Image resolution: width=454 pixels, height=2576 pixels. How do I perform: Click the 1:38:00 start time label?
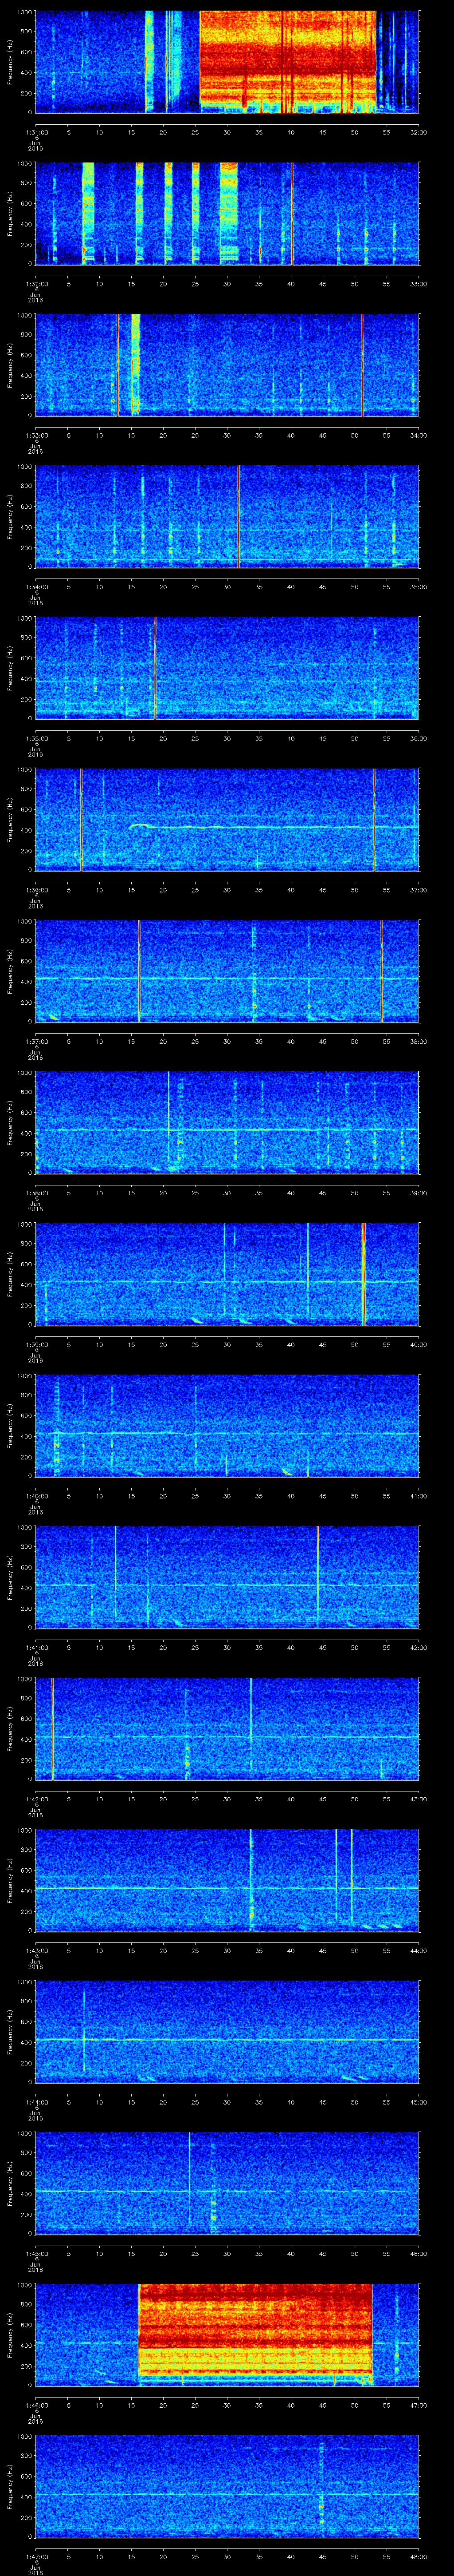36,1193
